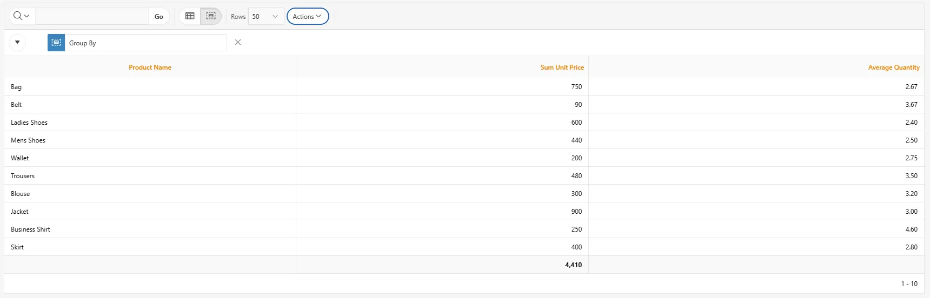Open the Rows per page dropdown
Screen dimensions: 930x298
[266, 16]
